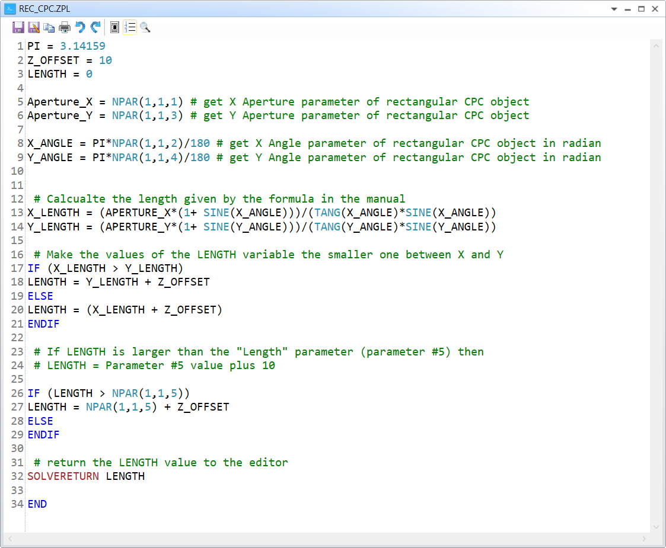Save the macro with the floppy icon
The height and width of the screenshot is (548, 666).
coord(18,28)
